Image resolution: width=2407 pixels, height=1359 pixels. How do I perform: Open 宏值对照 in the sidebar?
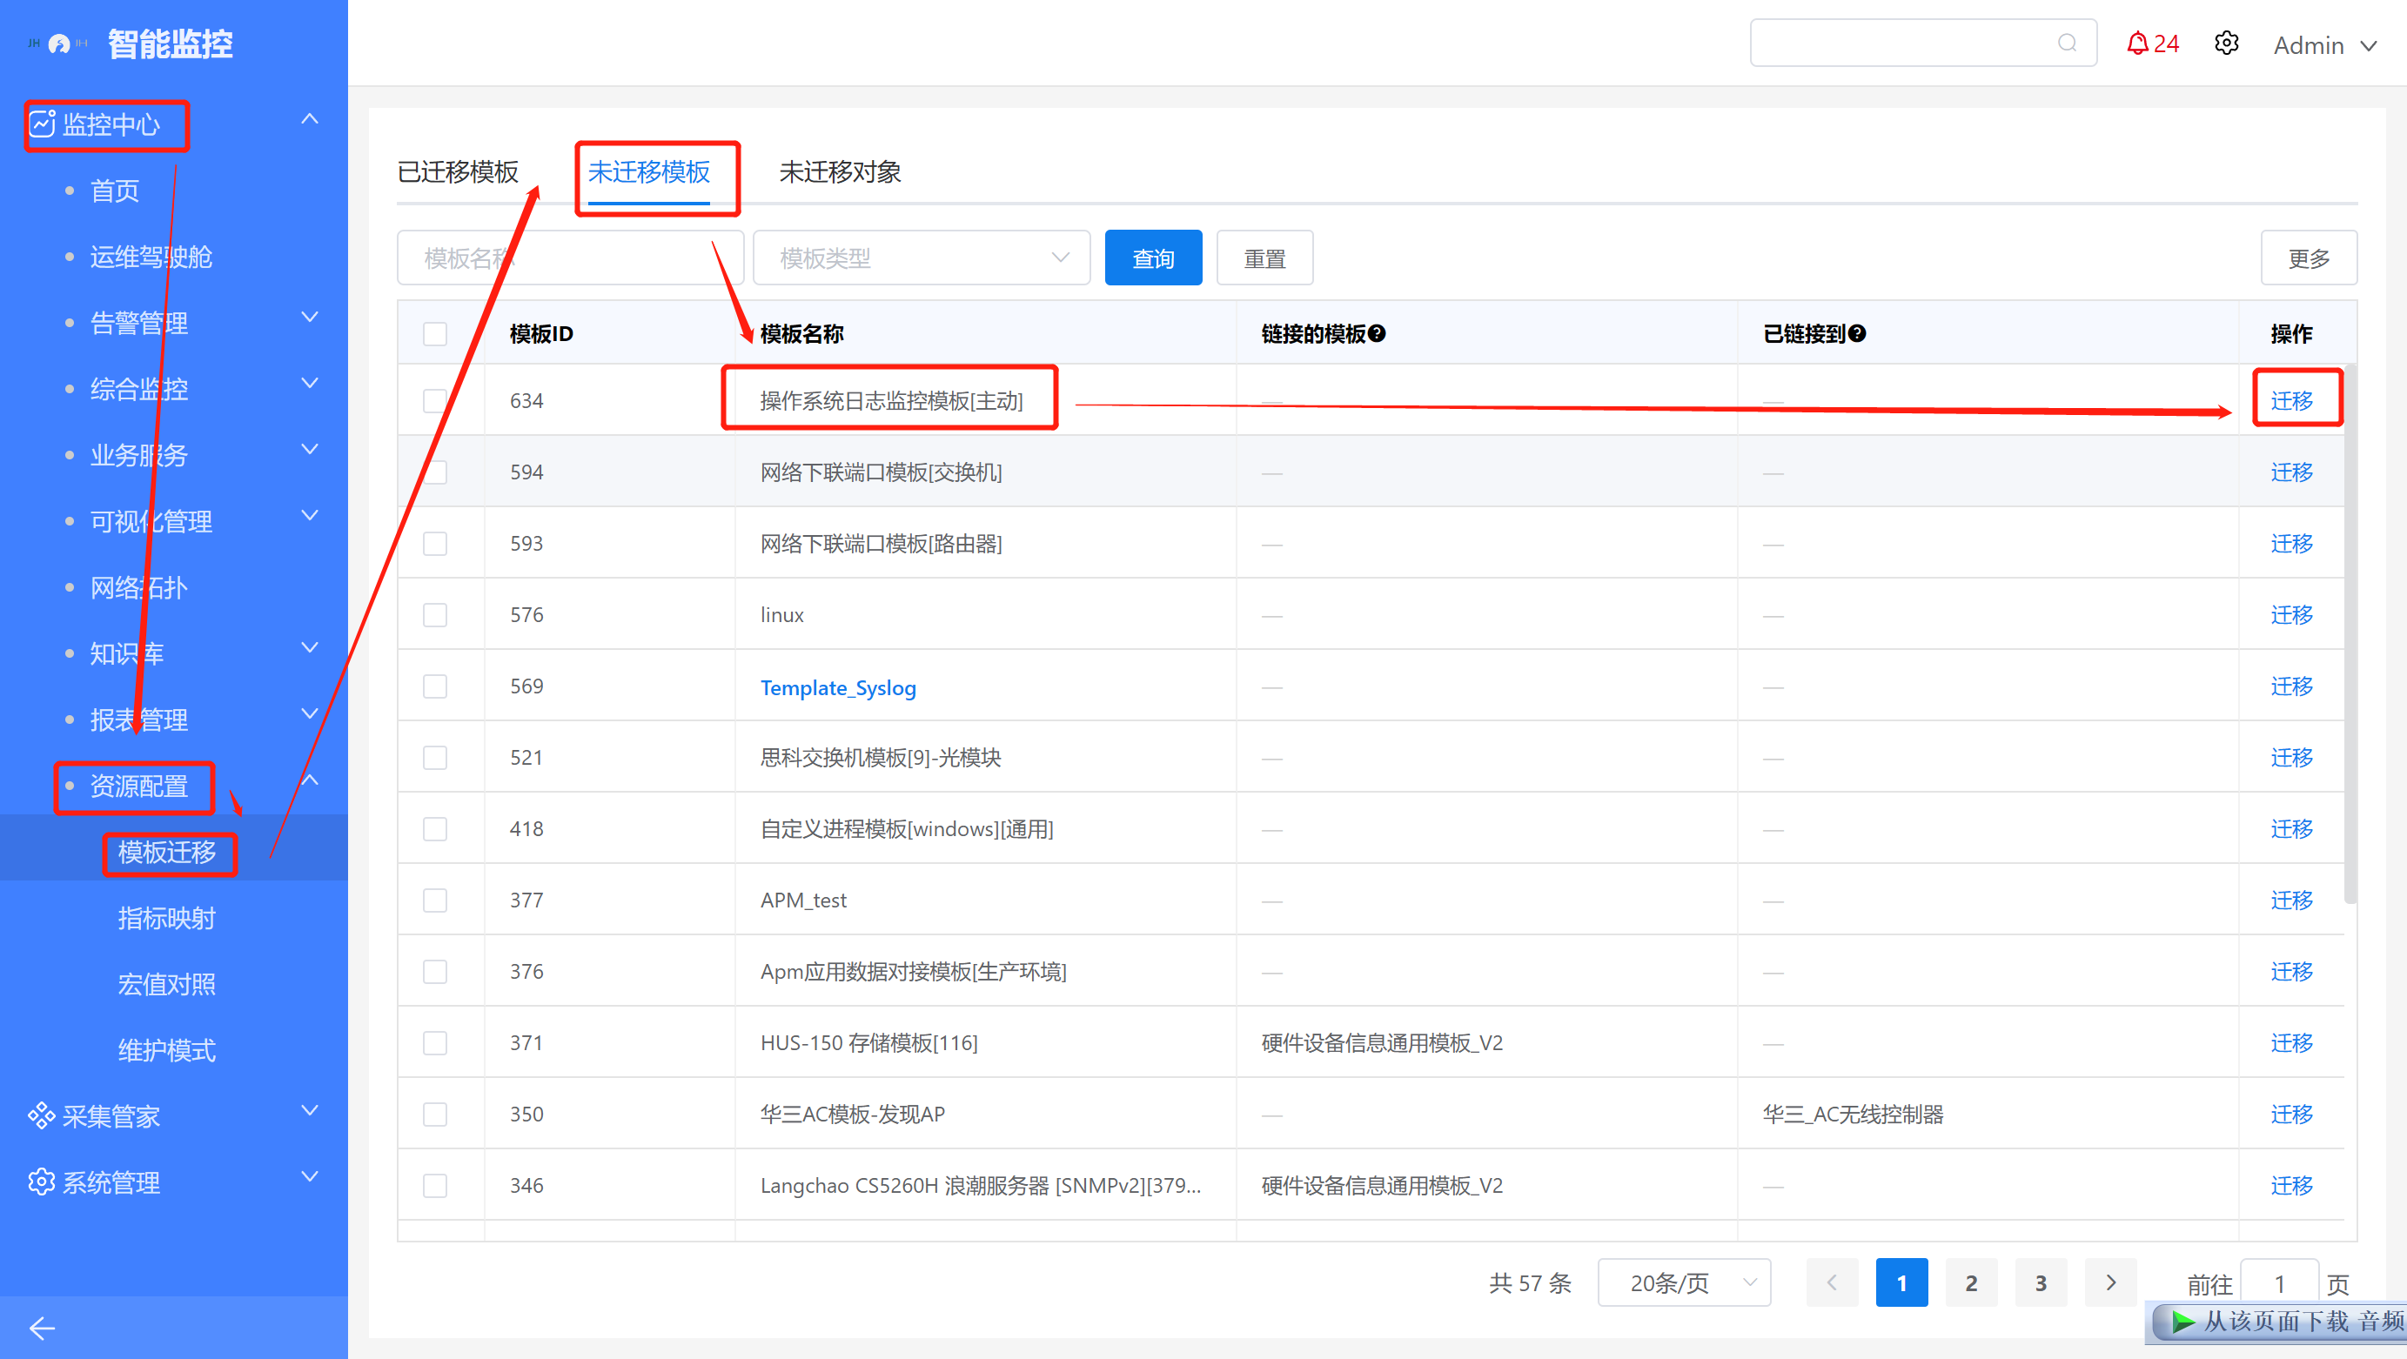[167, 985]
